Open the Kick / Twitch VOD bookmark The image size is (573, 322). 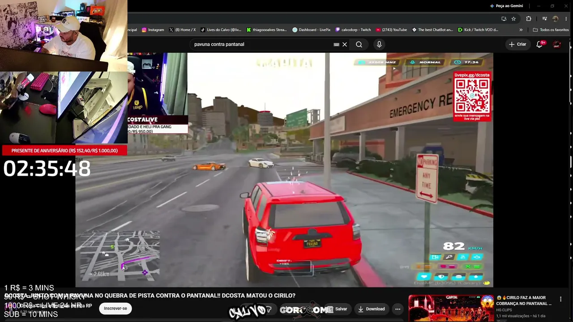[478, 30]
